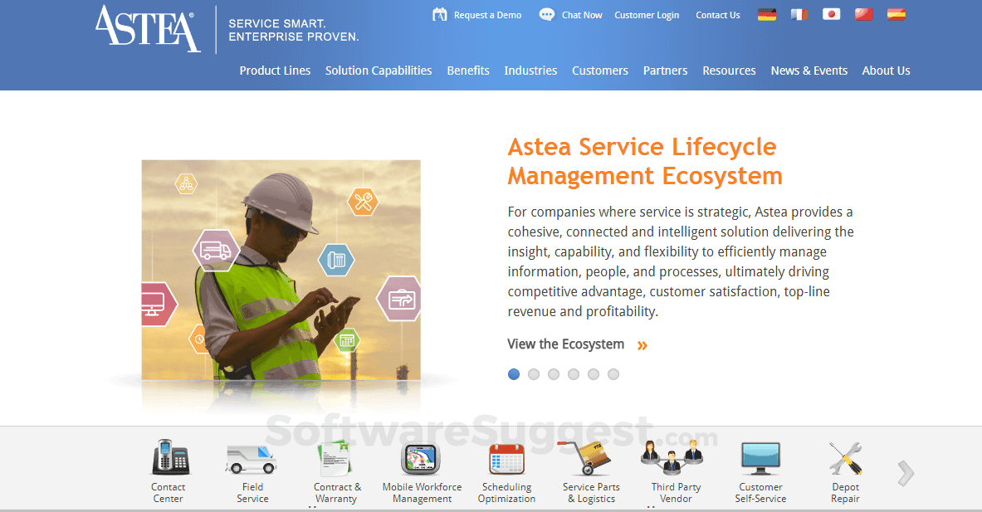
Task: Open Scheduling Optimization calendar icon
Action: [506, 456]
